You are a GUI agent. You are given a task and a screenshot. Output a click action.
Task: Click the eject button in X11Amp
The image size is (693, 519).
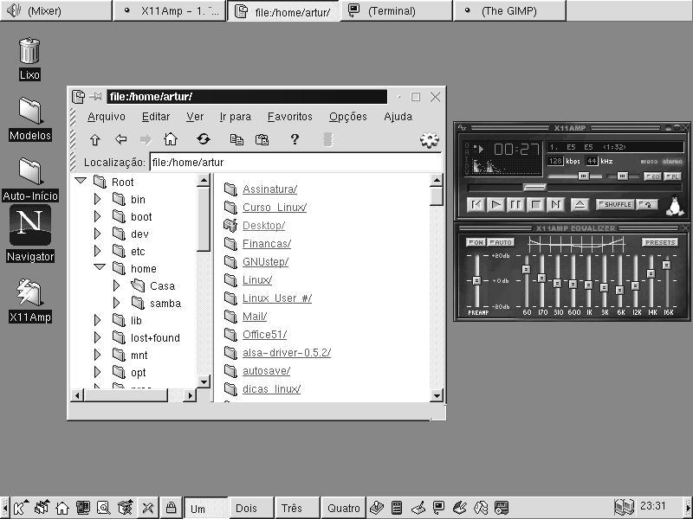580,204
